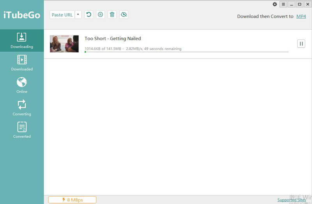Click the Too Short video thumbnail

click(x=64, y=44)
